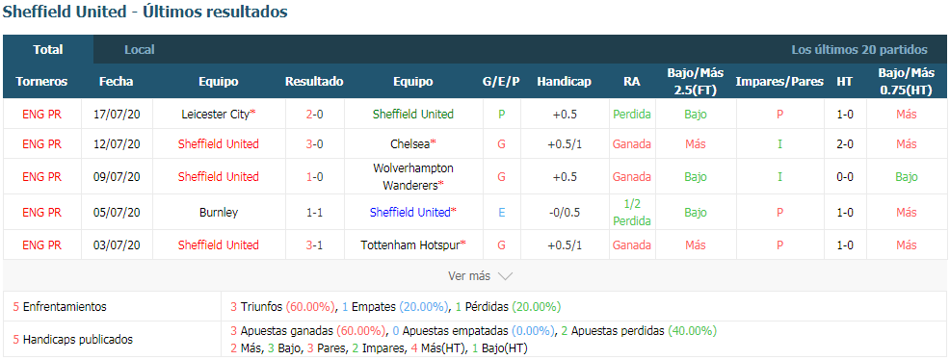Select the ENG PR tournament on 17/07/20
Viewport: 950px width, 360px height.
(x=41, y=114)
